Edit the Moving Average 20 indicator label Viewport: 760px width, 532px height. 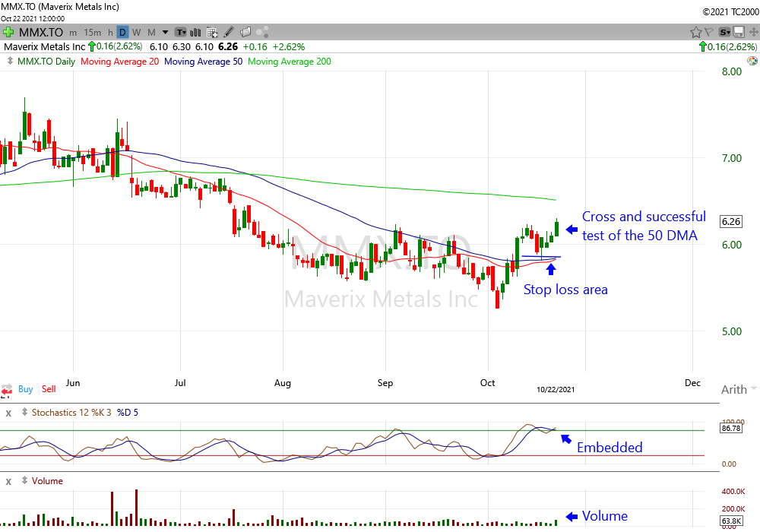pos(120,62)
